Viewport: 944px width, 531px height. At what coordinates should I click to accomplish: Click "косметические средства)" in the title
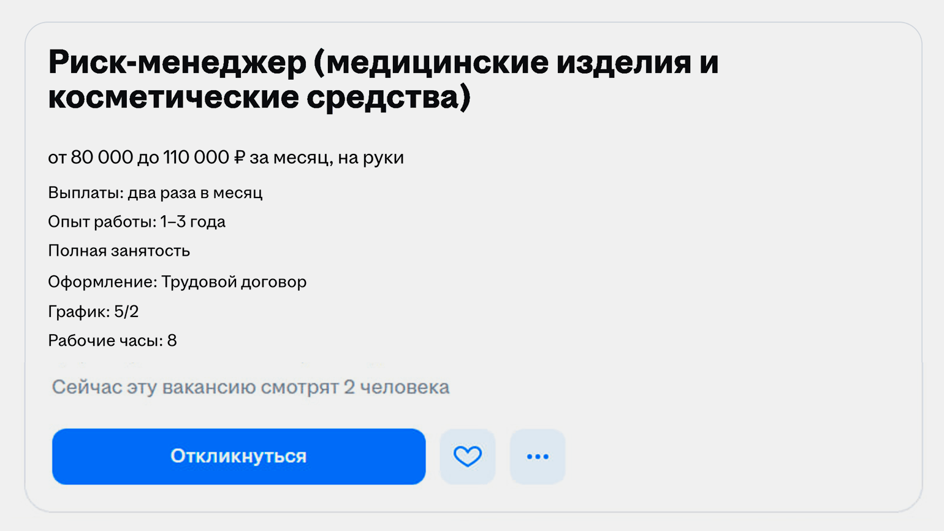pos(259,97)
